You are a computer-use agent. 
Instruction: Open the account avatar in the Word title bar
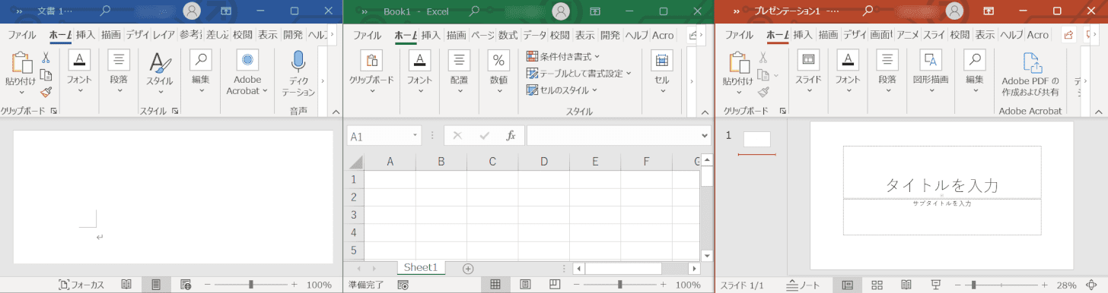[193, 11]
